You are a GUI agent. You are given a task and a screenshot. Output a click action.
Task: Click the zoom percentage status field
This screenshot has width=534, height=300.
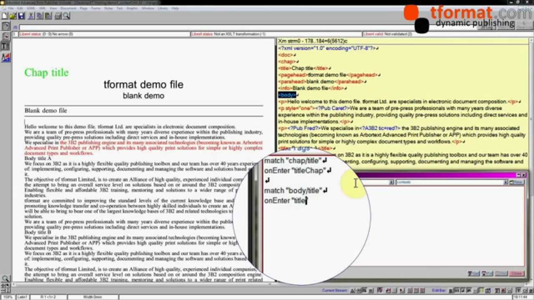[x=7, y=297]
